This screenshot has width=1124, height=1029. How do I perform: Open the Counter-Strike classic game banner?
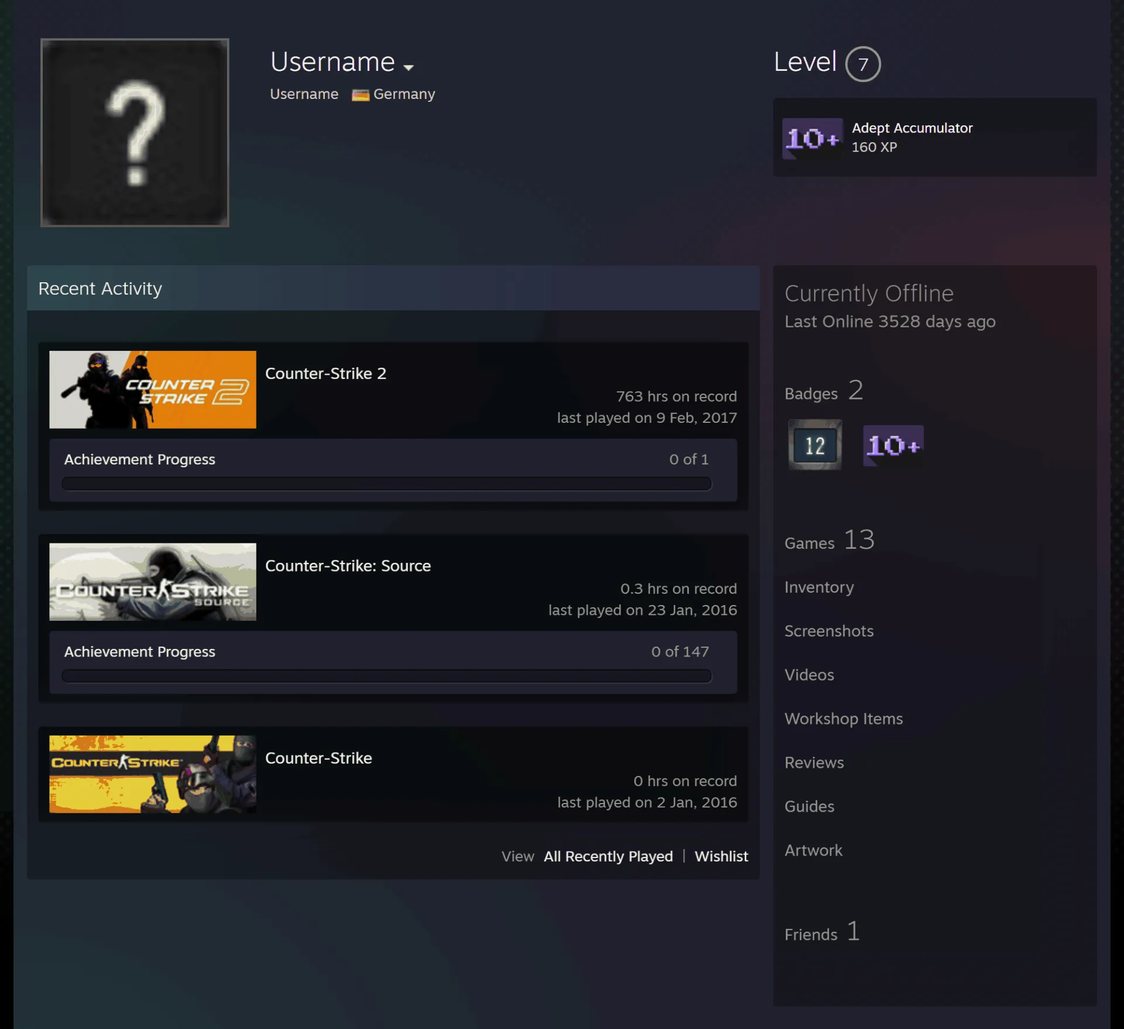tap(153, 774)
